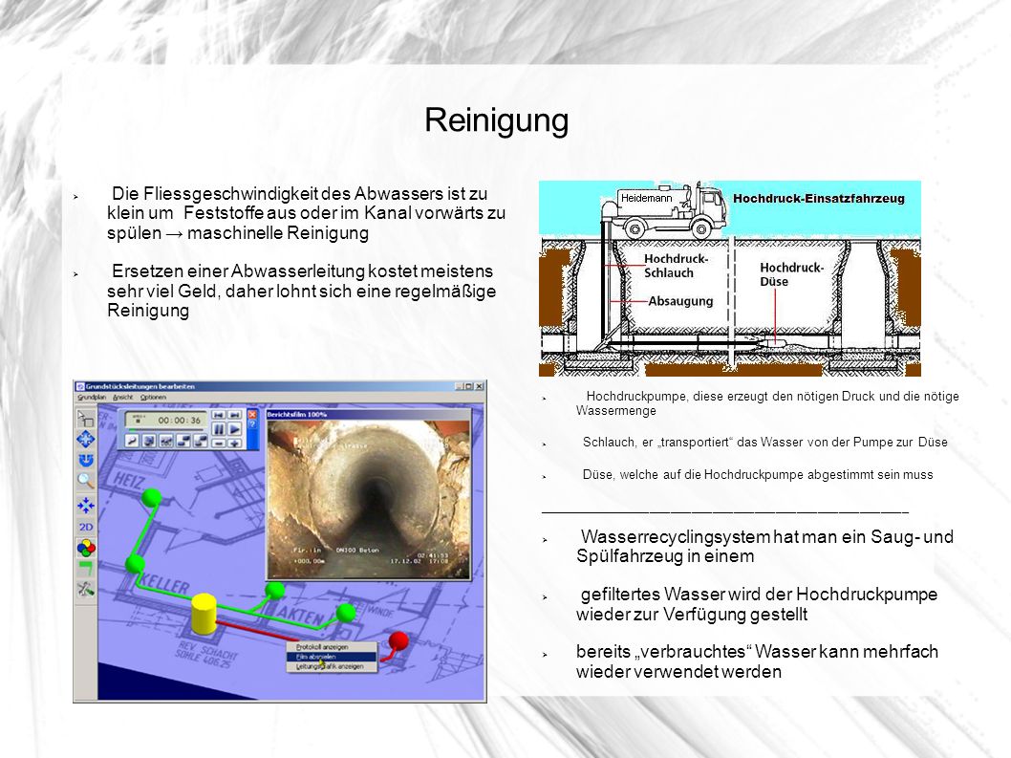
Task: Select the green node above AKTEN label
Action: tap(274, 590)
